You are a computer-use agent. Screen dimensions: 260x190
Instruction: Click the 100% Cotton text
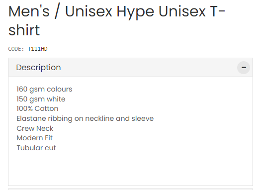point(37,109)
